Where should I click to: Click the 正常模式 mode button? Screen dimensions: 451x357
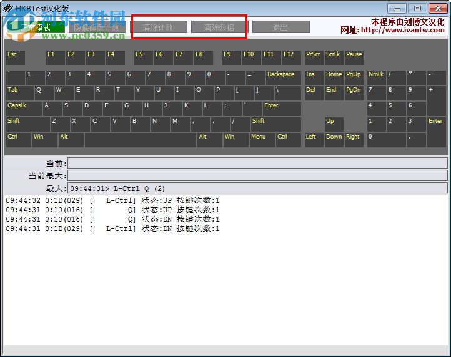pos(35,27)
